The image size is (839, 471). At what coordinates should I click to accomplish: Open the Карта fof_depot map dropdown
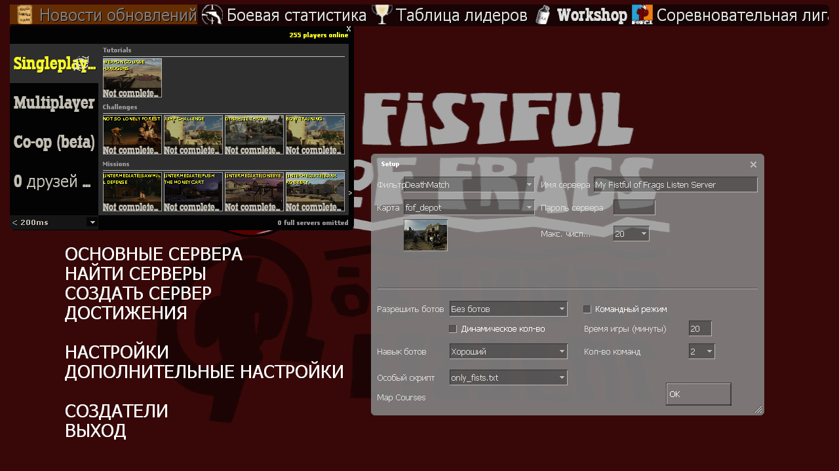click(469, 207)
